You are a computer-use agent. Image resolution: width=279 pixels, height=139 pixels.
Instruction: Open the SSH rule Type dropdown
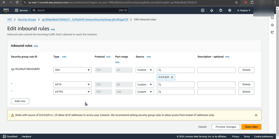[x=73, y=70]
